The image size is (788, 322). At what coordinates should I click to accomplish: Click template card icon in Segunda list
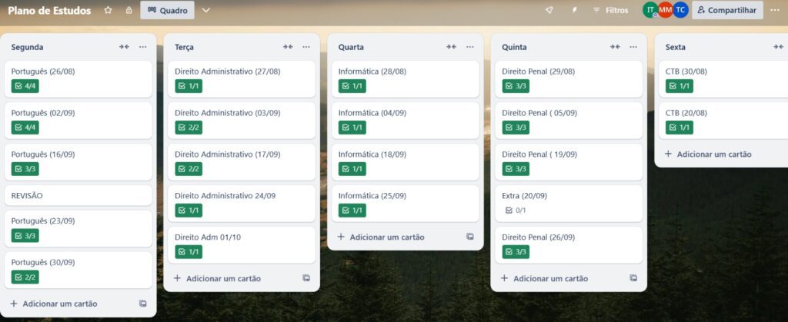pyautogui.click(x=142, y=304)
